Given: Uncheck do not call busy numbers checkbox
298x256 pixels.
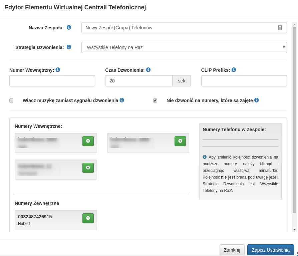Looking at the screenshot, I should coord(155,100).
